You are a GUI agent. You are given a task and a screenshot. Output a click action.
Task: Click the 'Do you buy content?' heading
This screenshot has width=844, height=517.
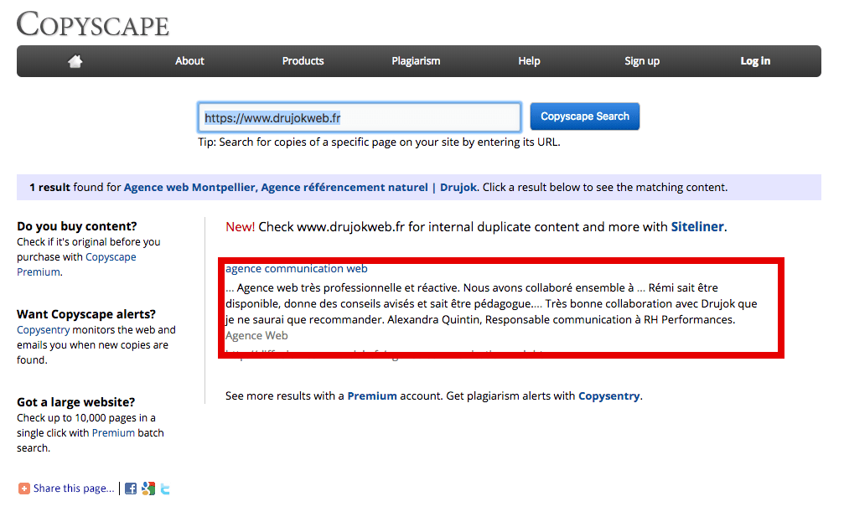[77, 226]
